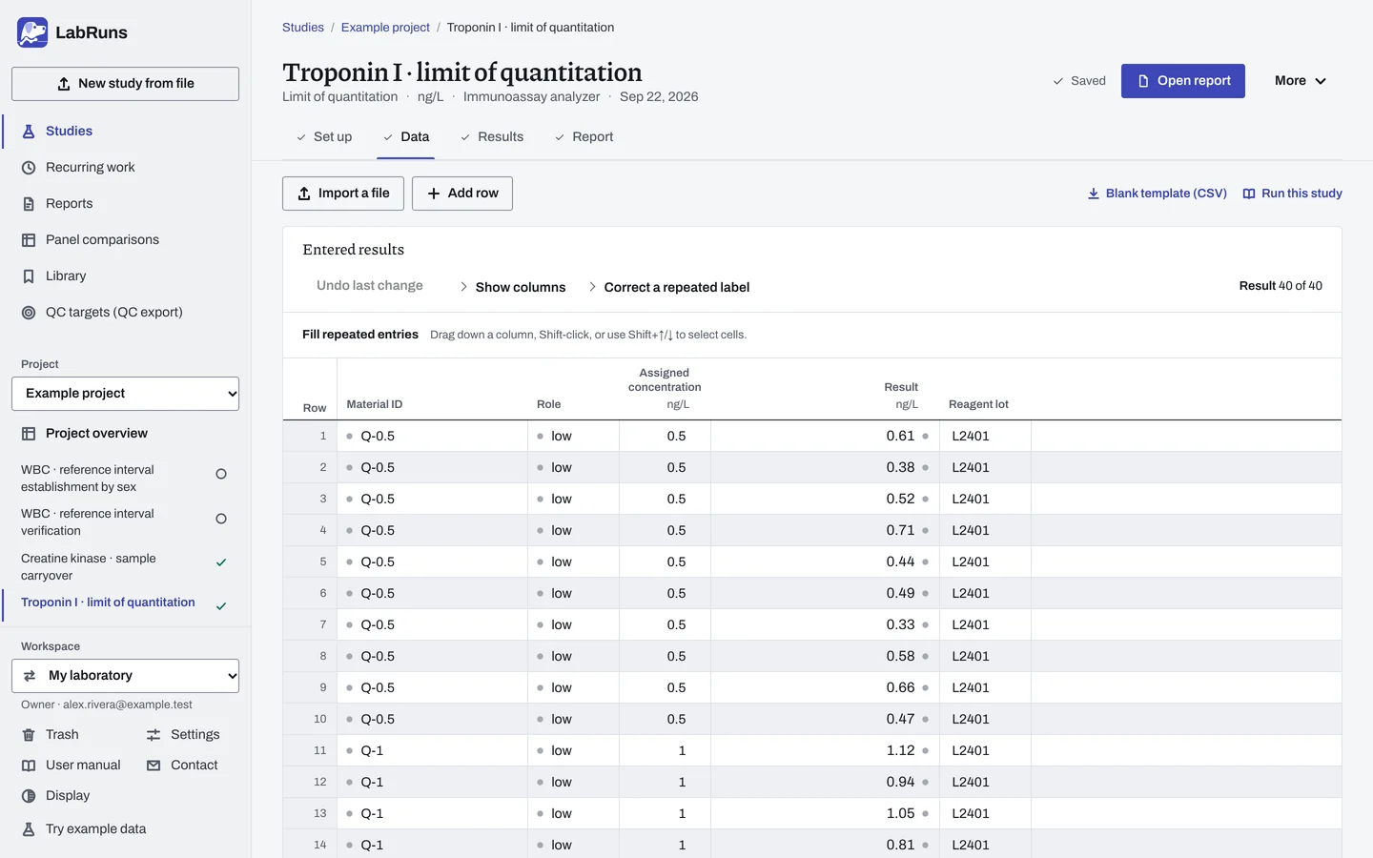
Task: Click the Library bookmark icon
Action: point(29,276)
